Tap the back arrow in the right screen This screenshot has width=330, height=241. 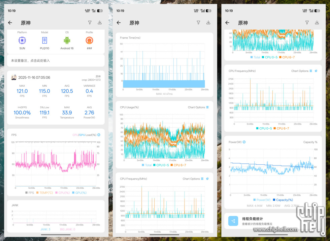pyautogui.click(x=227, y=23)
